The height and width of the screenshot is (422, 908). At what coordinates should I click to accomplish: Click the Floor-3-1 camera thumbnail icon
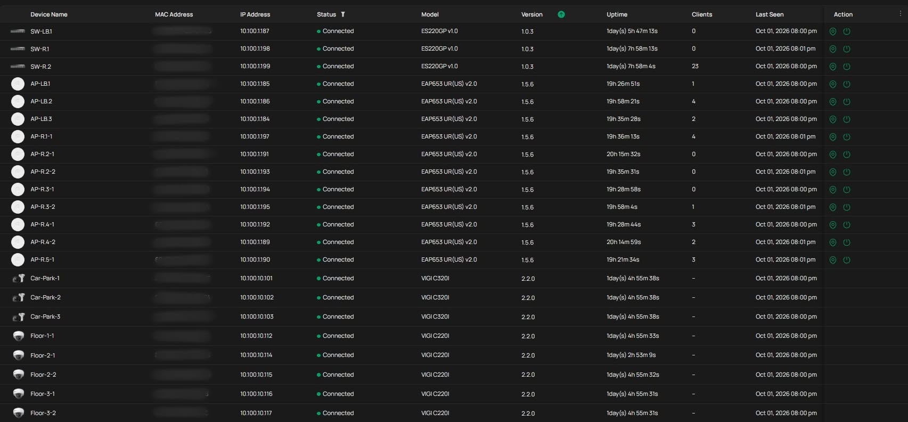(19, 394)
